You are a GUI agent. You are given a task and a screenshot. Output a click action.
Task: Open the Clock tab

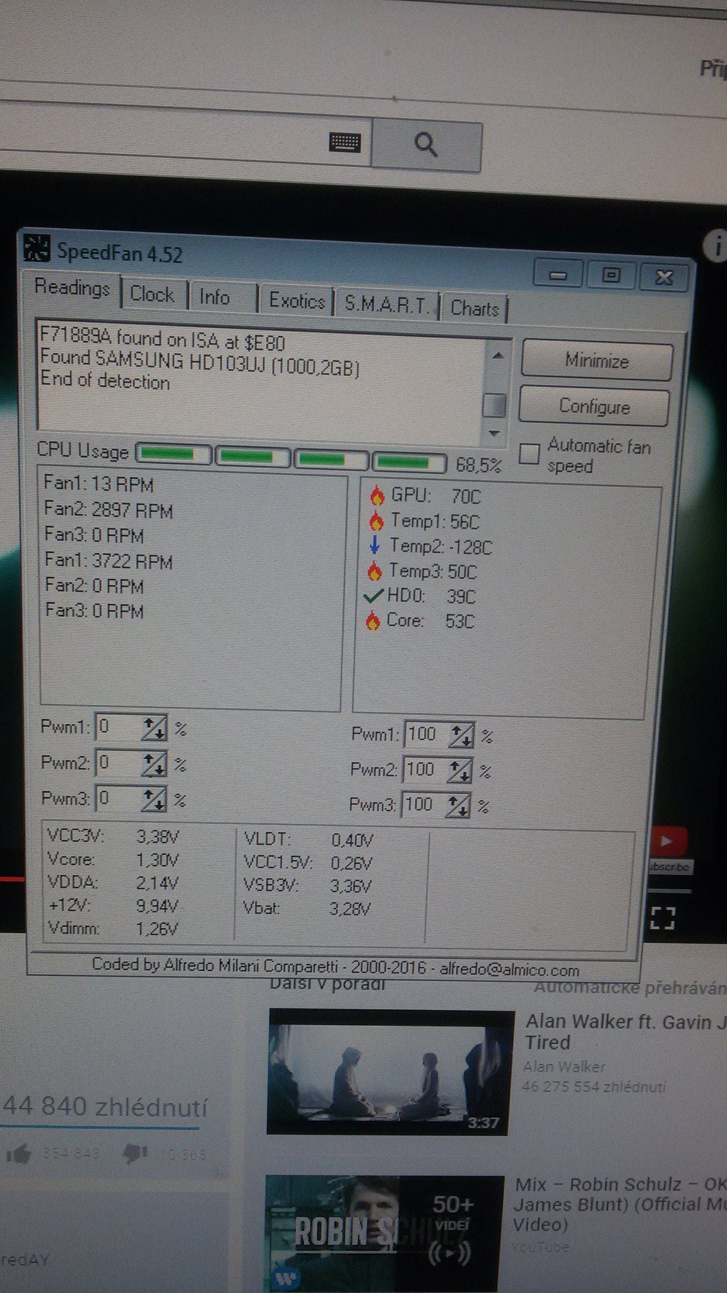(x=152, y=295)
